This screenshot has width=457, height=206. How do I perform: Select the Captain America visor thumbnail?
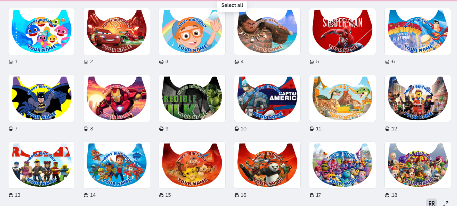267,98
